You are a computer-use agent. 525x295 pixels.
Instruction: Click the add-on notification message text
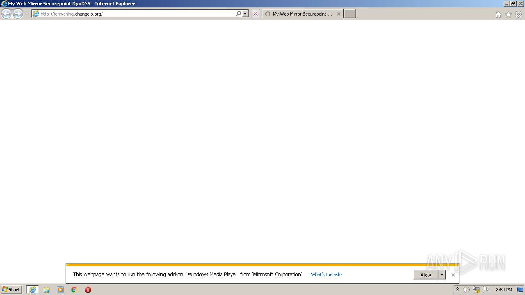click(x=188, y=275)
